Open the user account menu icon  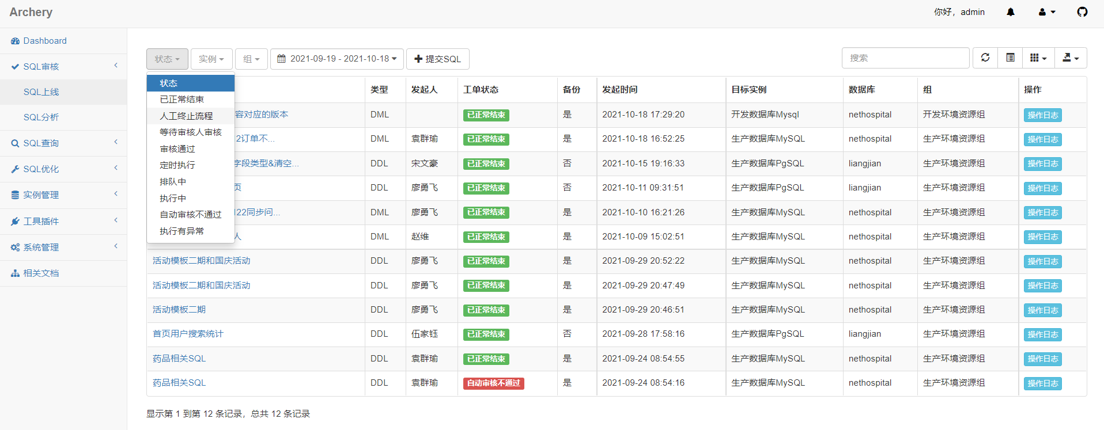coord(1046,12)
